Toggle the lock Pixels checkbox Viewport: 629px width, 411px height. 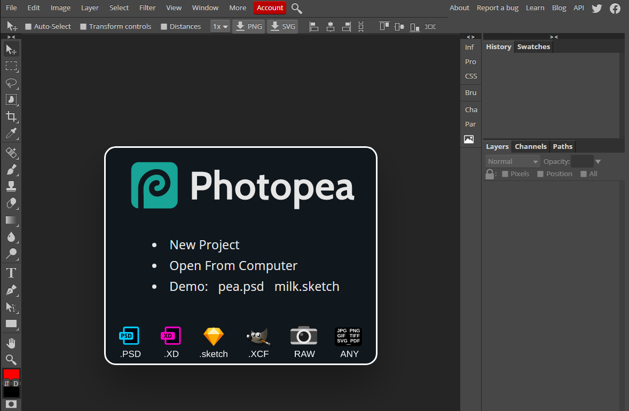point(505,174)
